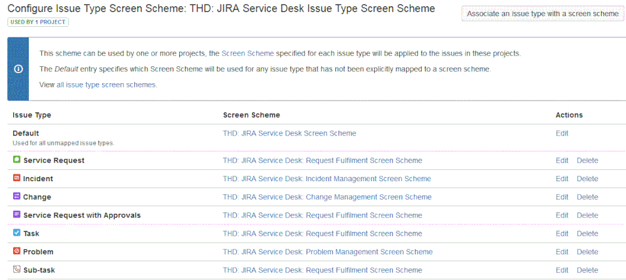Open the Task row's Request Fulfilment scheme link

[322, 233]
